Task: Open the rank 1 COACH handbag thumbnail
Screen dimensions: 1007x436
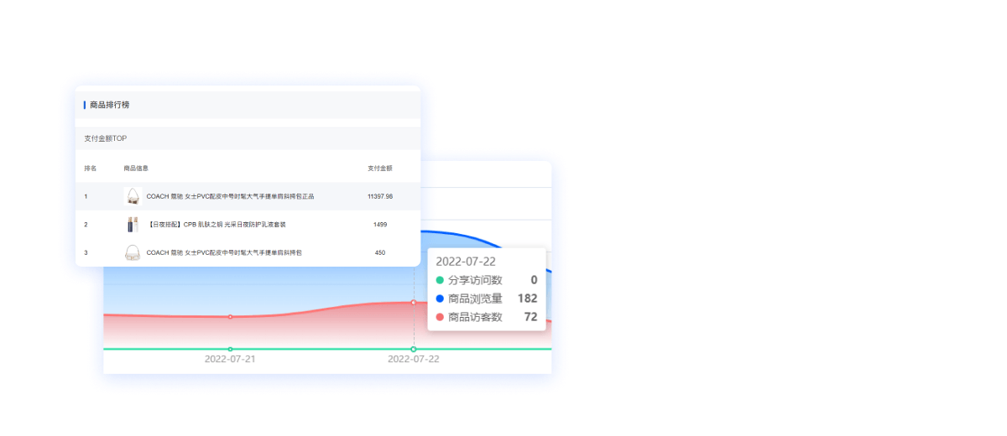Action: click(133, 196)
